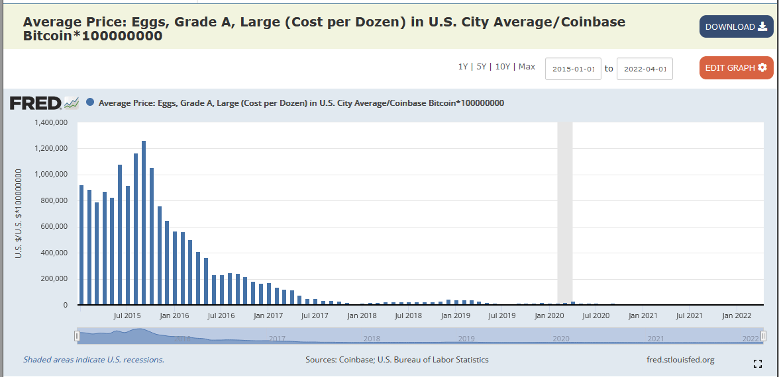This screenshot has height=377, width=779.
Task: Click the first bar in January 2015
Action: [81, 245]
